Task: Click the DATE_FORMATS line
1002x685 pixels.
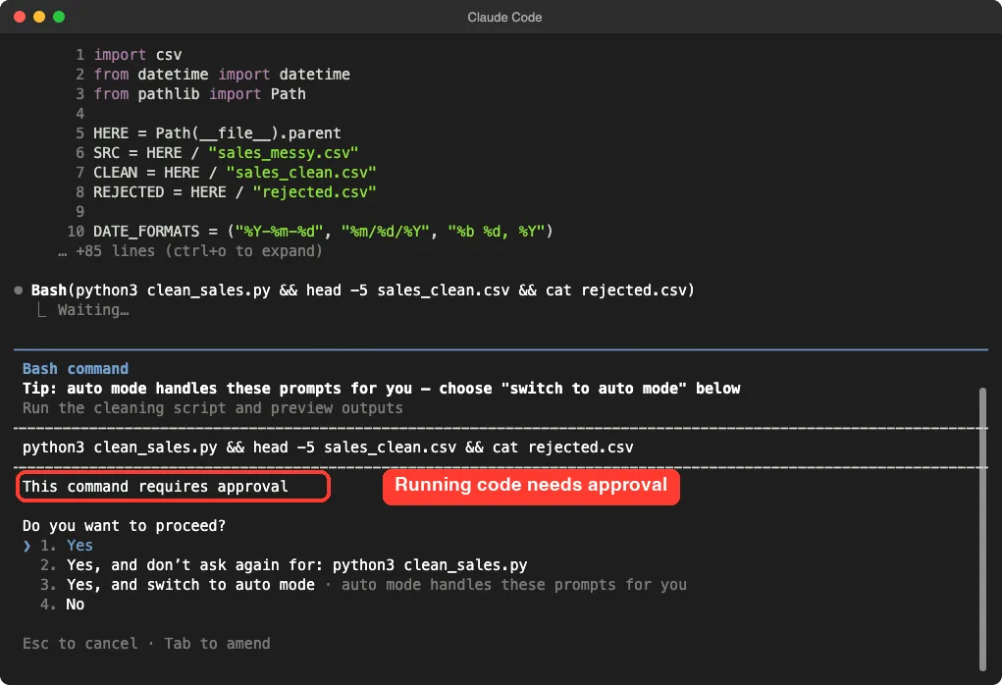Action: pos(323,232)
